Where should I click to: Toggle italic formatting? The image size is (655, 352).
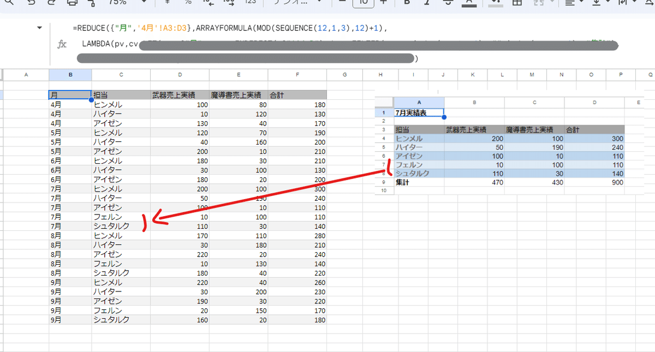click(427, 3)
